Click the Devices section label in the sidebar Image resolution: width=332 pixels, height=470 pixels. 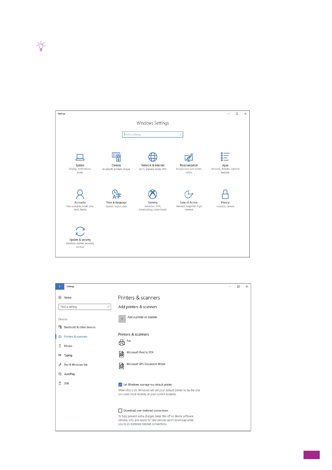(x=63, y=319)
